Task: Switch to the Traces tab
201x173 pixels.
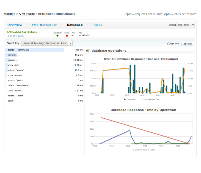Action: coord(97,25)
